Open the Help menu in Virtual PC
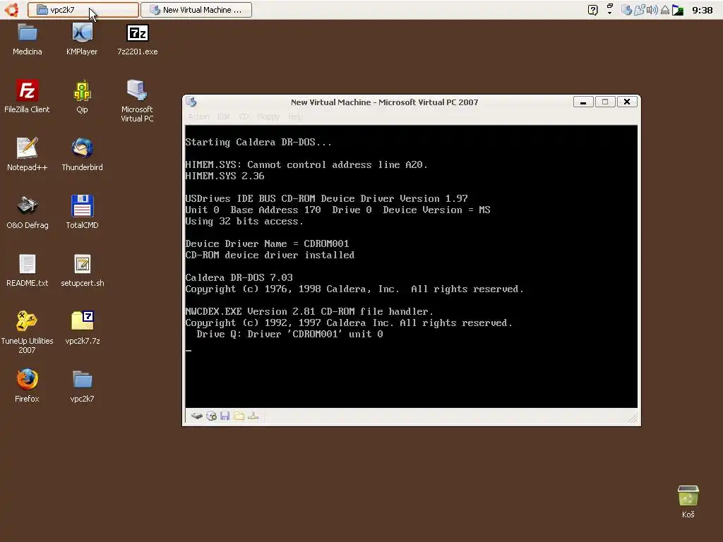Screen dimensions: 723x542 [296, 116]
